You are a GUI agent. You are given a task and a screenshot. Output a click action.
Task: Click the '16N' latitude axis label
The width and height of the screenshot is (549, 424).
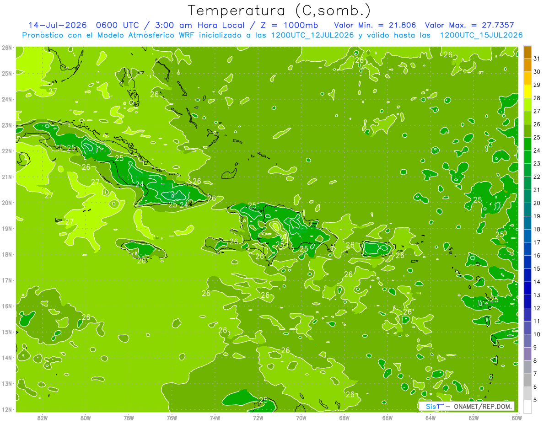[7, 306]
